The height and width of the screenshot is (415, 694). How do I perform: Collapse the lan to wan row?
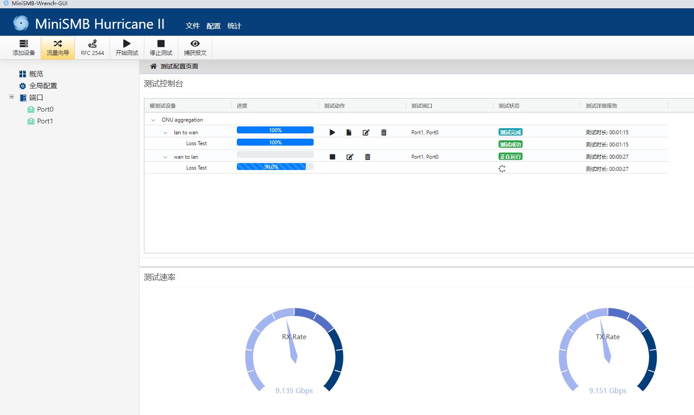click(165, 133)
